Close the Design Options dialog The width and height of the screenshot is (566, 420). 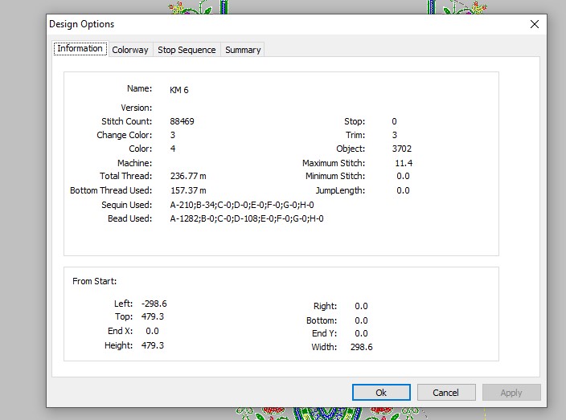[x=535, y=24]
